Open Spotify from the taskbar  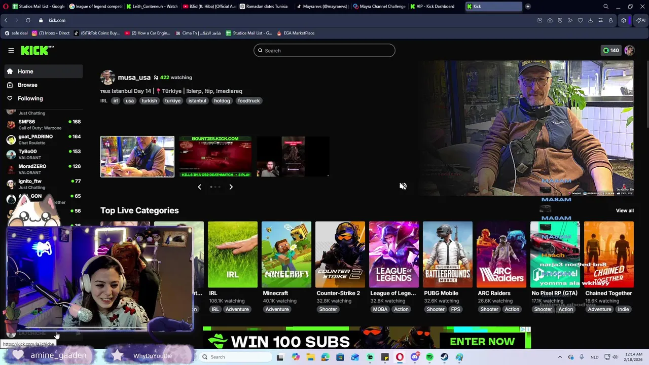click(x=429, y=357)
